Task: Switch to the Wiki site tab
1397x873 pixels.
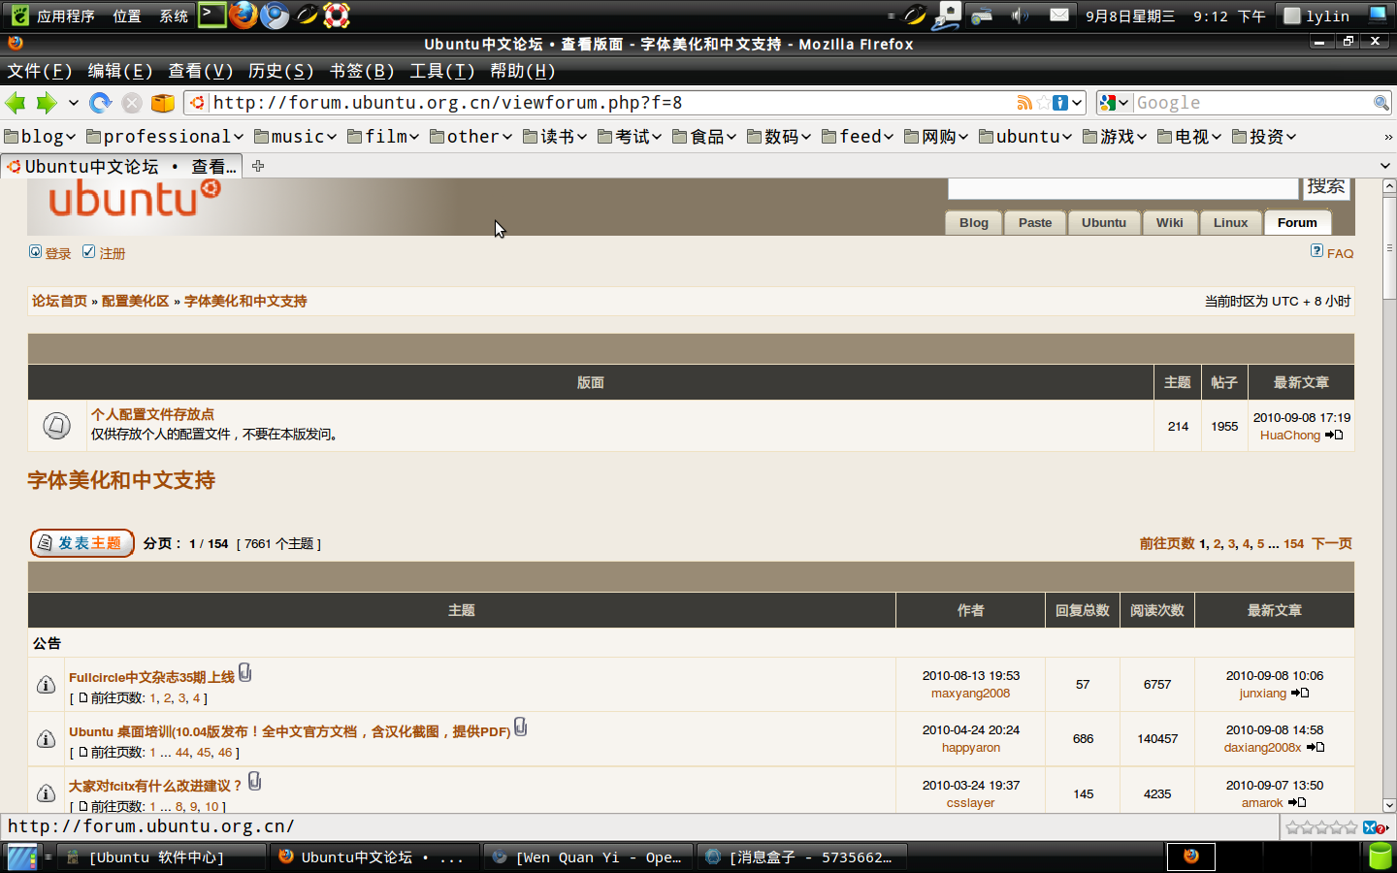Action: 1169,223
